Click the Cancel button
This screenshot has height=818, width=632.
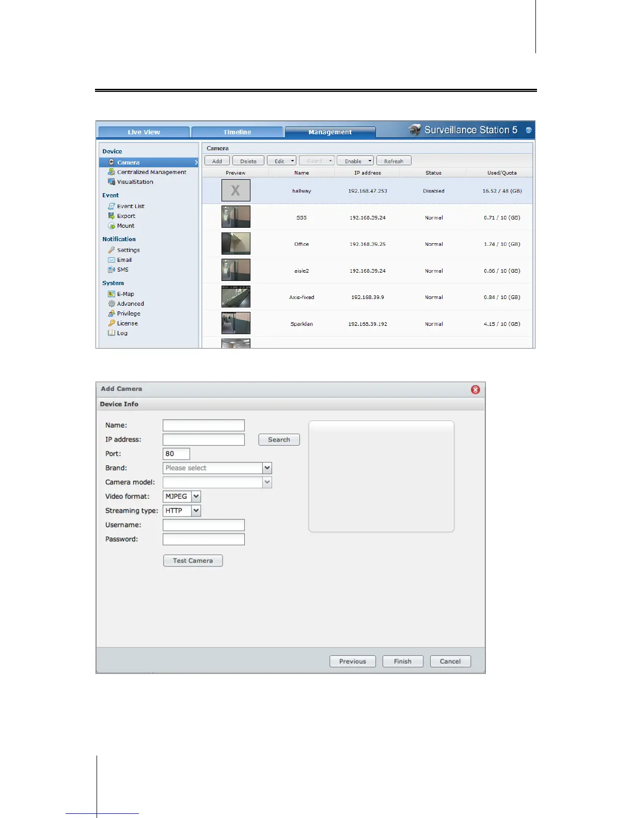coord(450,662)
